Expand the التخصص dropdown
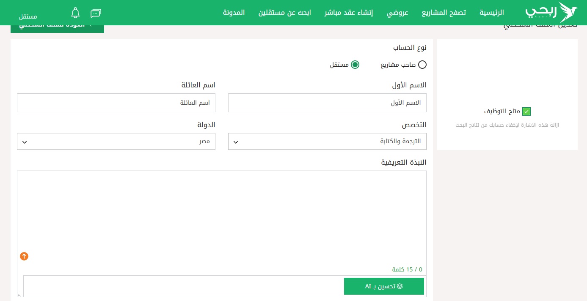Screen dimensions: 587x301 327,141
